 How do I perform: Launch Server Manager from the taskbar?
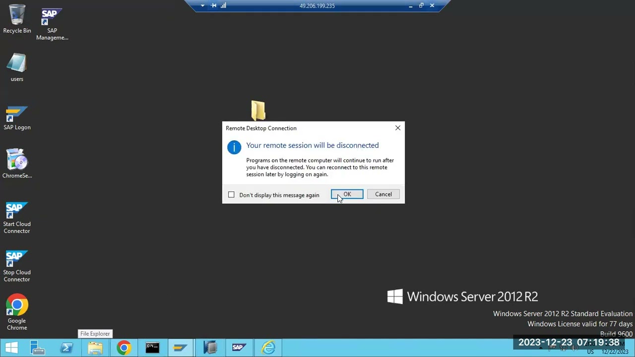pyautogui.click(x=38, y=348)
